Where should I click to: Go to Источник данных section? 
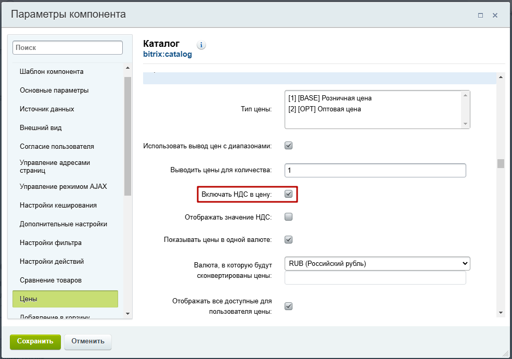point(47,109)
